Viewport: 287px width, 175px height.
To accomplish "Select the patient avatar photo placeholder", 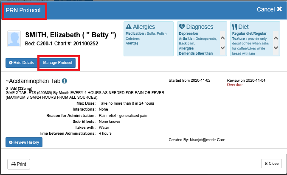I will (14, 39).
